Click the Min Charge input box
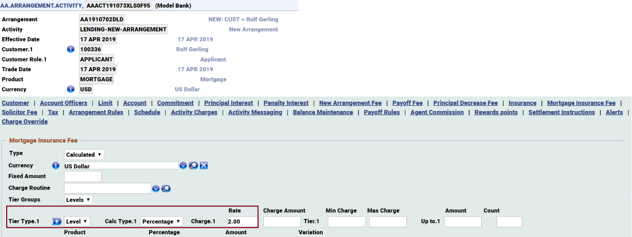This screenshot has width=632, height=237. [x=346, y=222]
